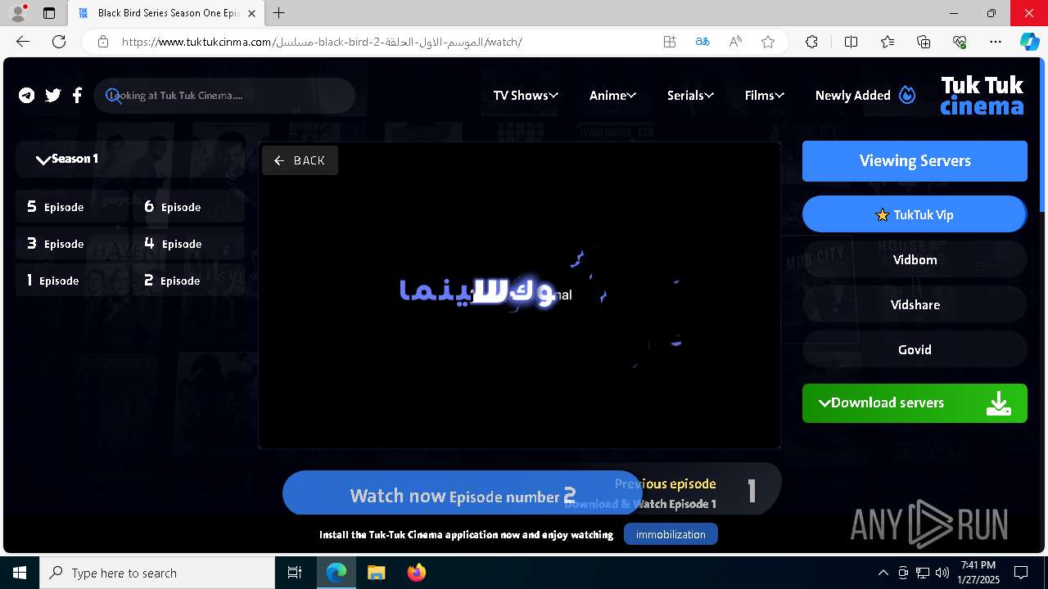The image size is (1048, 589).
Task: Open the volume control in tray
Action: pyautogui.click(x=942, y=573)
